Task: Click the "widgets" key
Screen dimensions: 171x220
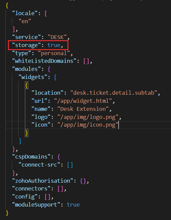Action: coord(33,77)
